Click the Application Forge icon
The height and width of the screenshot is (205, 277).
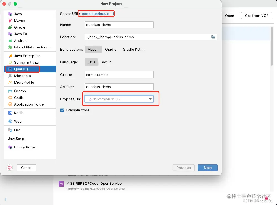(10, 104)
